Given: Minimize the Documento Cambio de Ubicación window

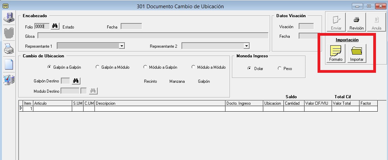Looking at the screenshot, I should pyautogui.click(x=357, y=6).
